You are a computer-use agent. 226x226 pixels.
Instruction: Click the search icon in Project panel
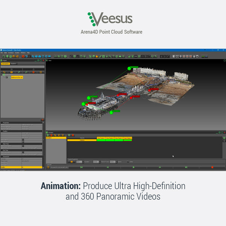[26, 72]
